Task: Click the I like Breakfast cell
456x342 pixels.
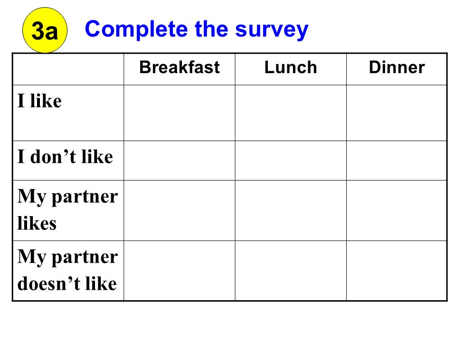Action: coord(180,113)
